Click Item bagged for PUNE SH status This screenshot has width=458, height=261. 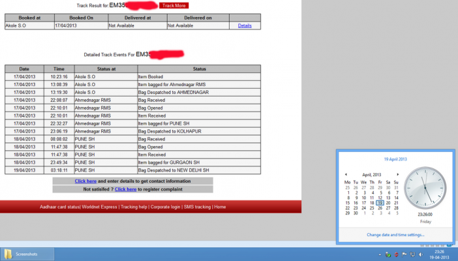[199, 123]
